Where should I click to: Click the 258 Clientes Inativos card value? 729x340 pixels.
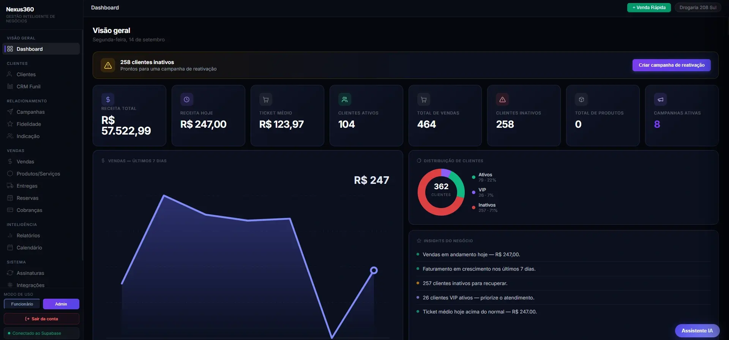click(x=505, y=124)
